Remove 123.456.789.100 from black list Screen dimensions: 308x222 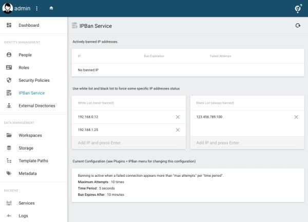[x=296, y=117]
